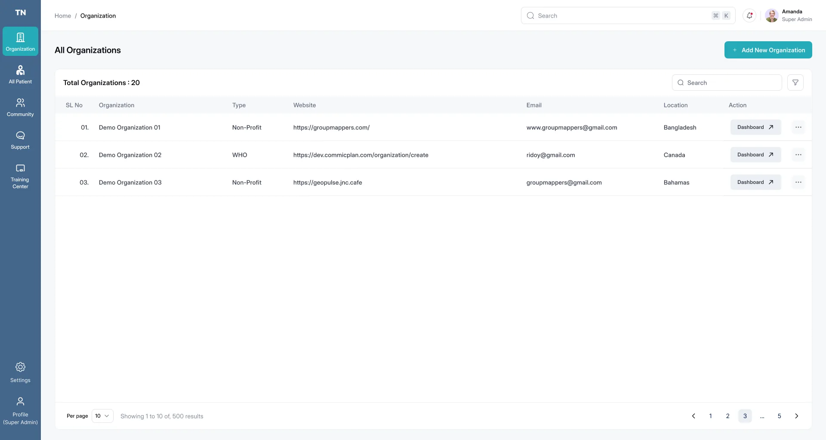Go to pagination page 5
Viewport: 826px width, 440px height.
[780, 416]
